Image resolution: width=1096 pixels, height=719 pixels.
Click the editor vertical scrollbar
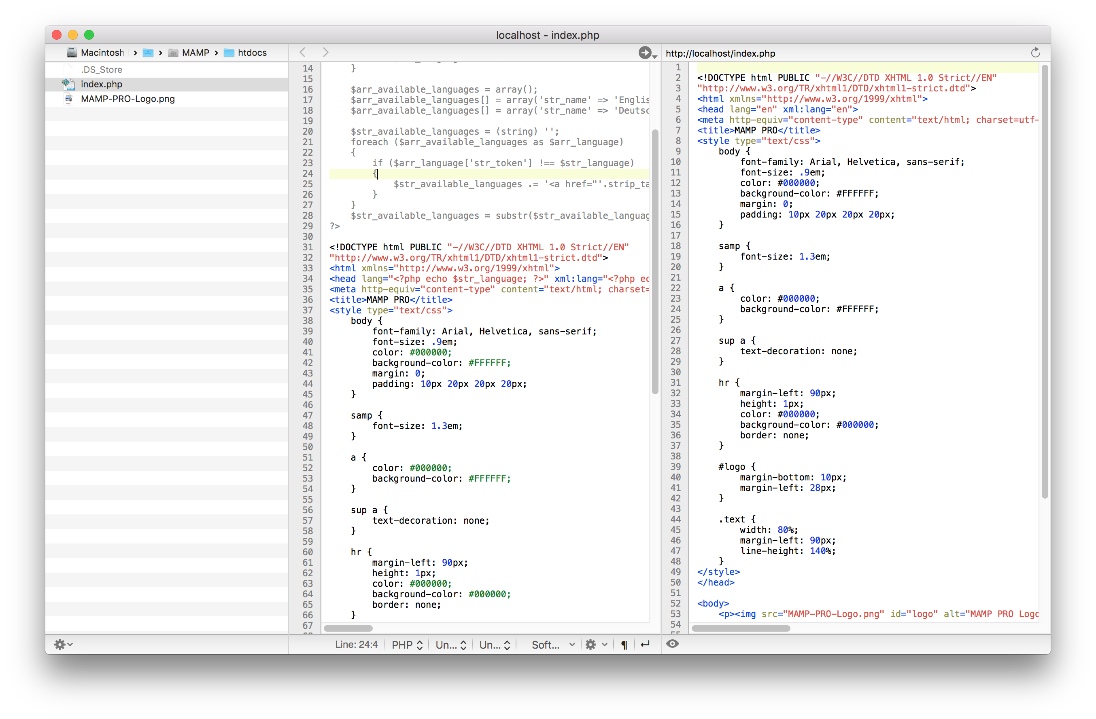coord(655,261)
